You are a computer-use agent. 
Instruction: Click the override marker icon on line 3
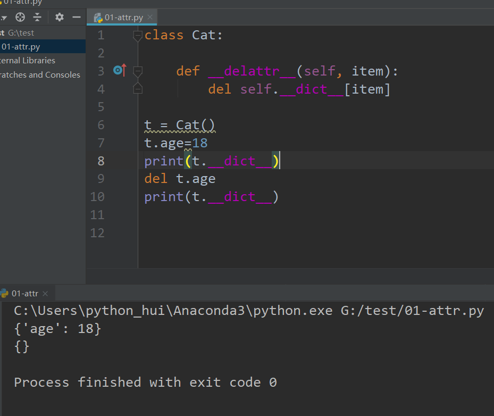120,70
